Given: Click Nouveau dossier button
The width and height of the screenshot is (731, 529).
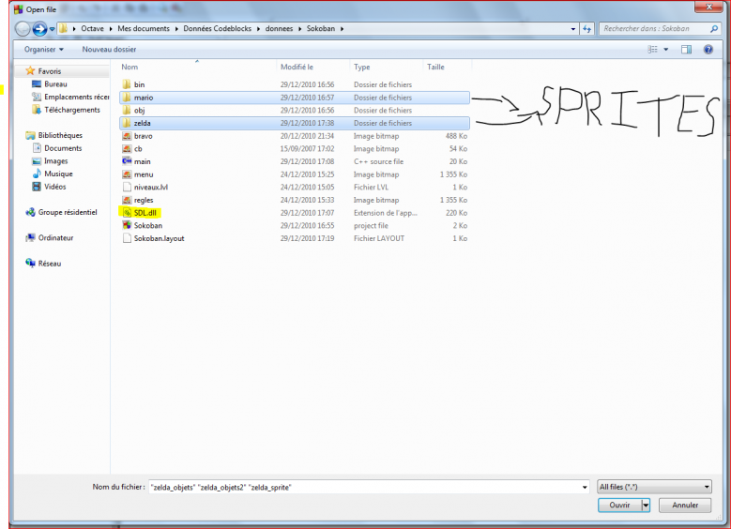Looking at the screenshot, I should pyautogui.click(x=109, y=50).
